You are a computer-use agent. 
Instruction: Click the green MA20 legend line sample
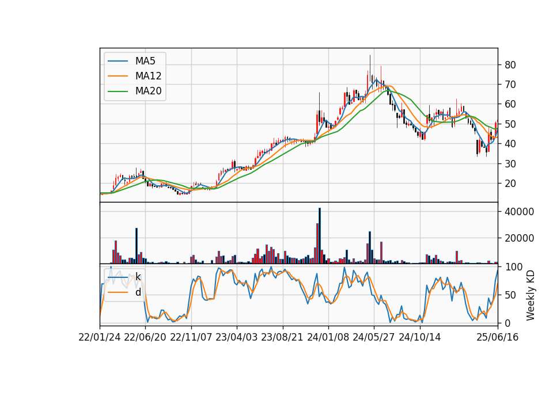coord(118,91)
